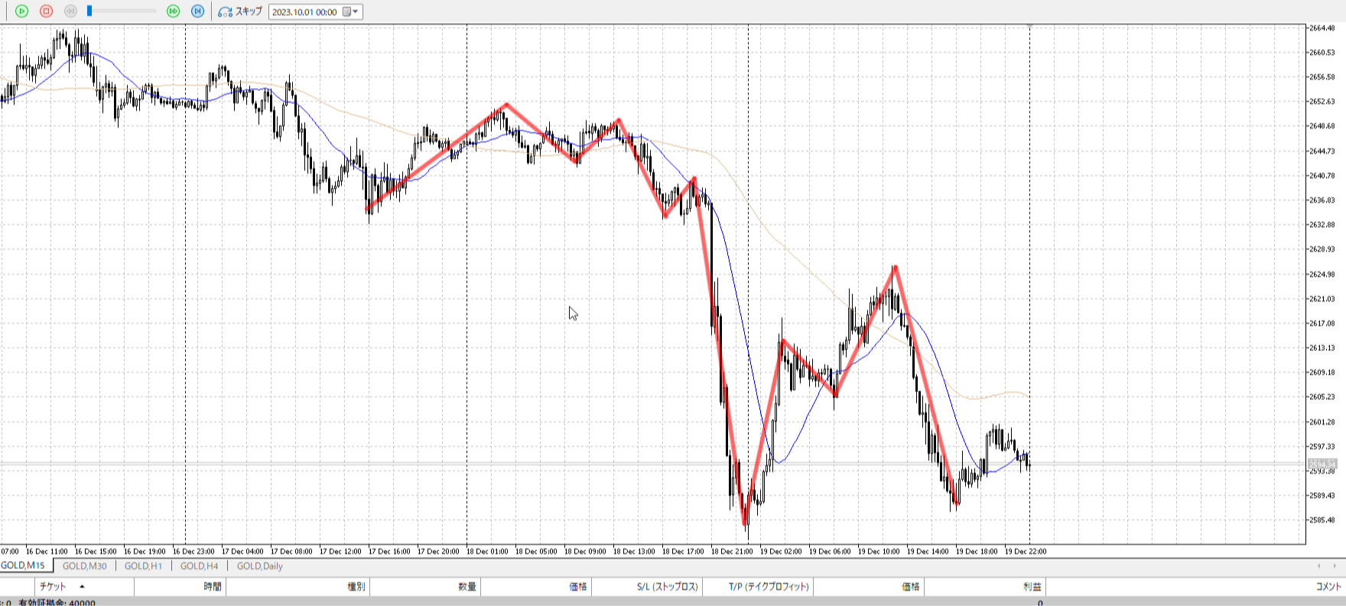Image resolution: width=1346 pixels, height=606 pixels.
Task: Click the skip route icon
Action: tap(225, 11)
